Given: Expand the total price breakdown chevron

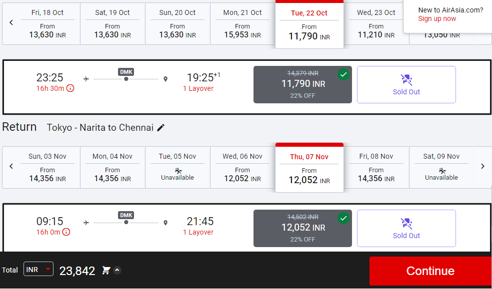Looking at the screenshot, I should 117,270.
